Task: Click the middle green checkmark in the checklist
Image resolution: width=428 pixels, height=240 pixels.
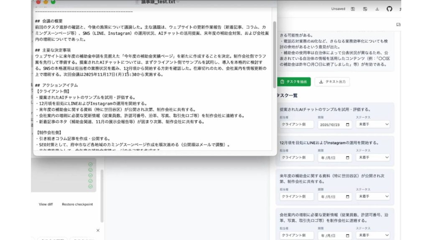Action: click(90, 175)
